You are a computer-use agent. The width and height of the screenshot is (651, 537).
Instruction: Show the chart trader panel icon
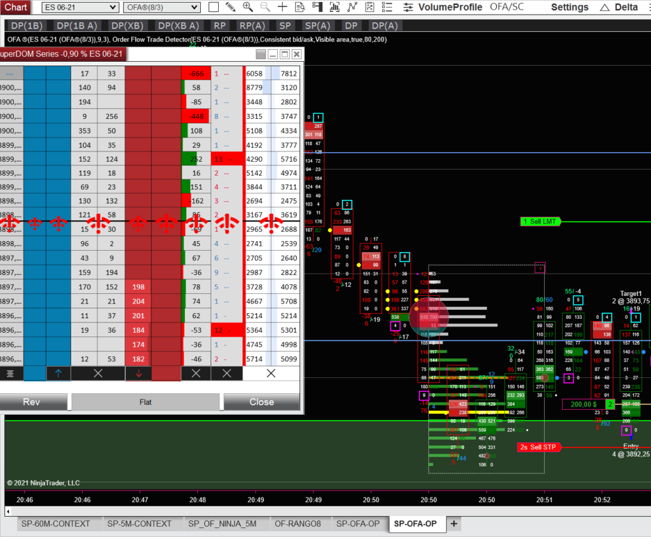317,7
